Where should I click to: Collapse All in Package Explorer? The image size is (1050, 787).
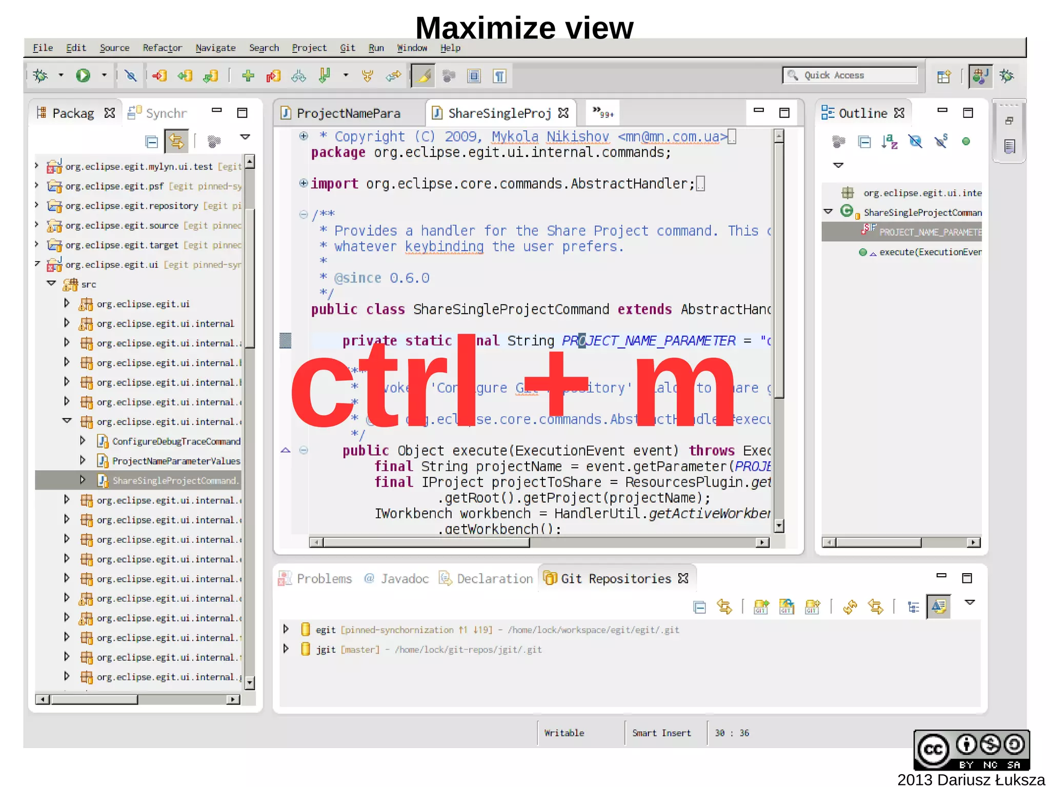152,142
